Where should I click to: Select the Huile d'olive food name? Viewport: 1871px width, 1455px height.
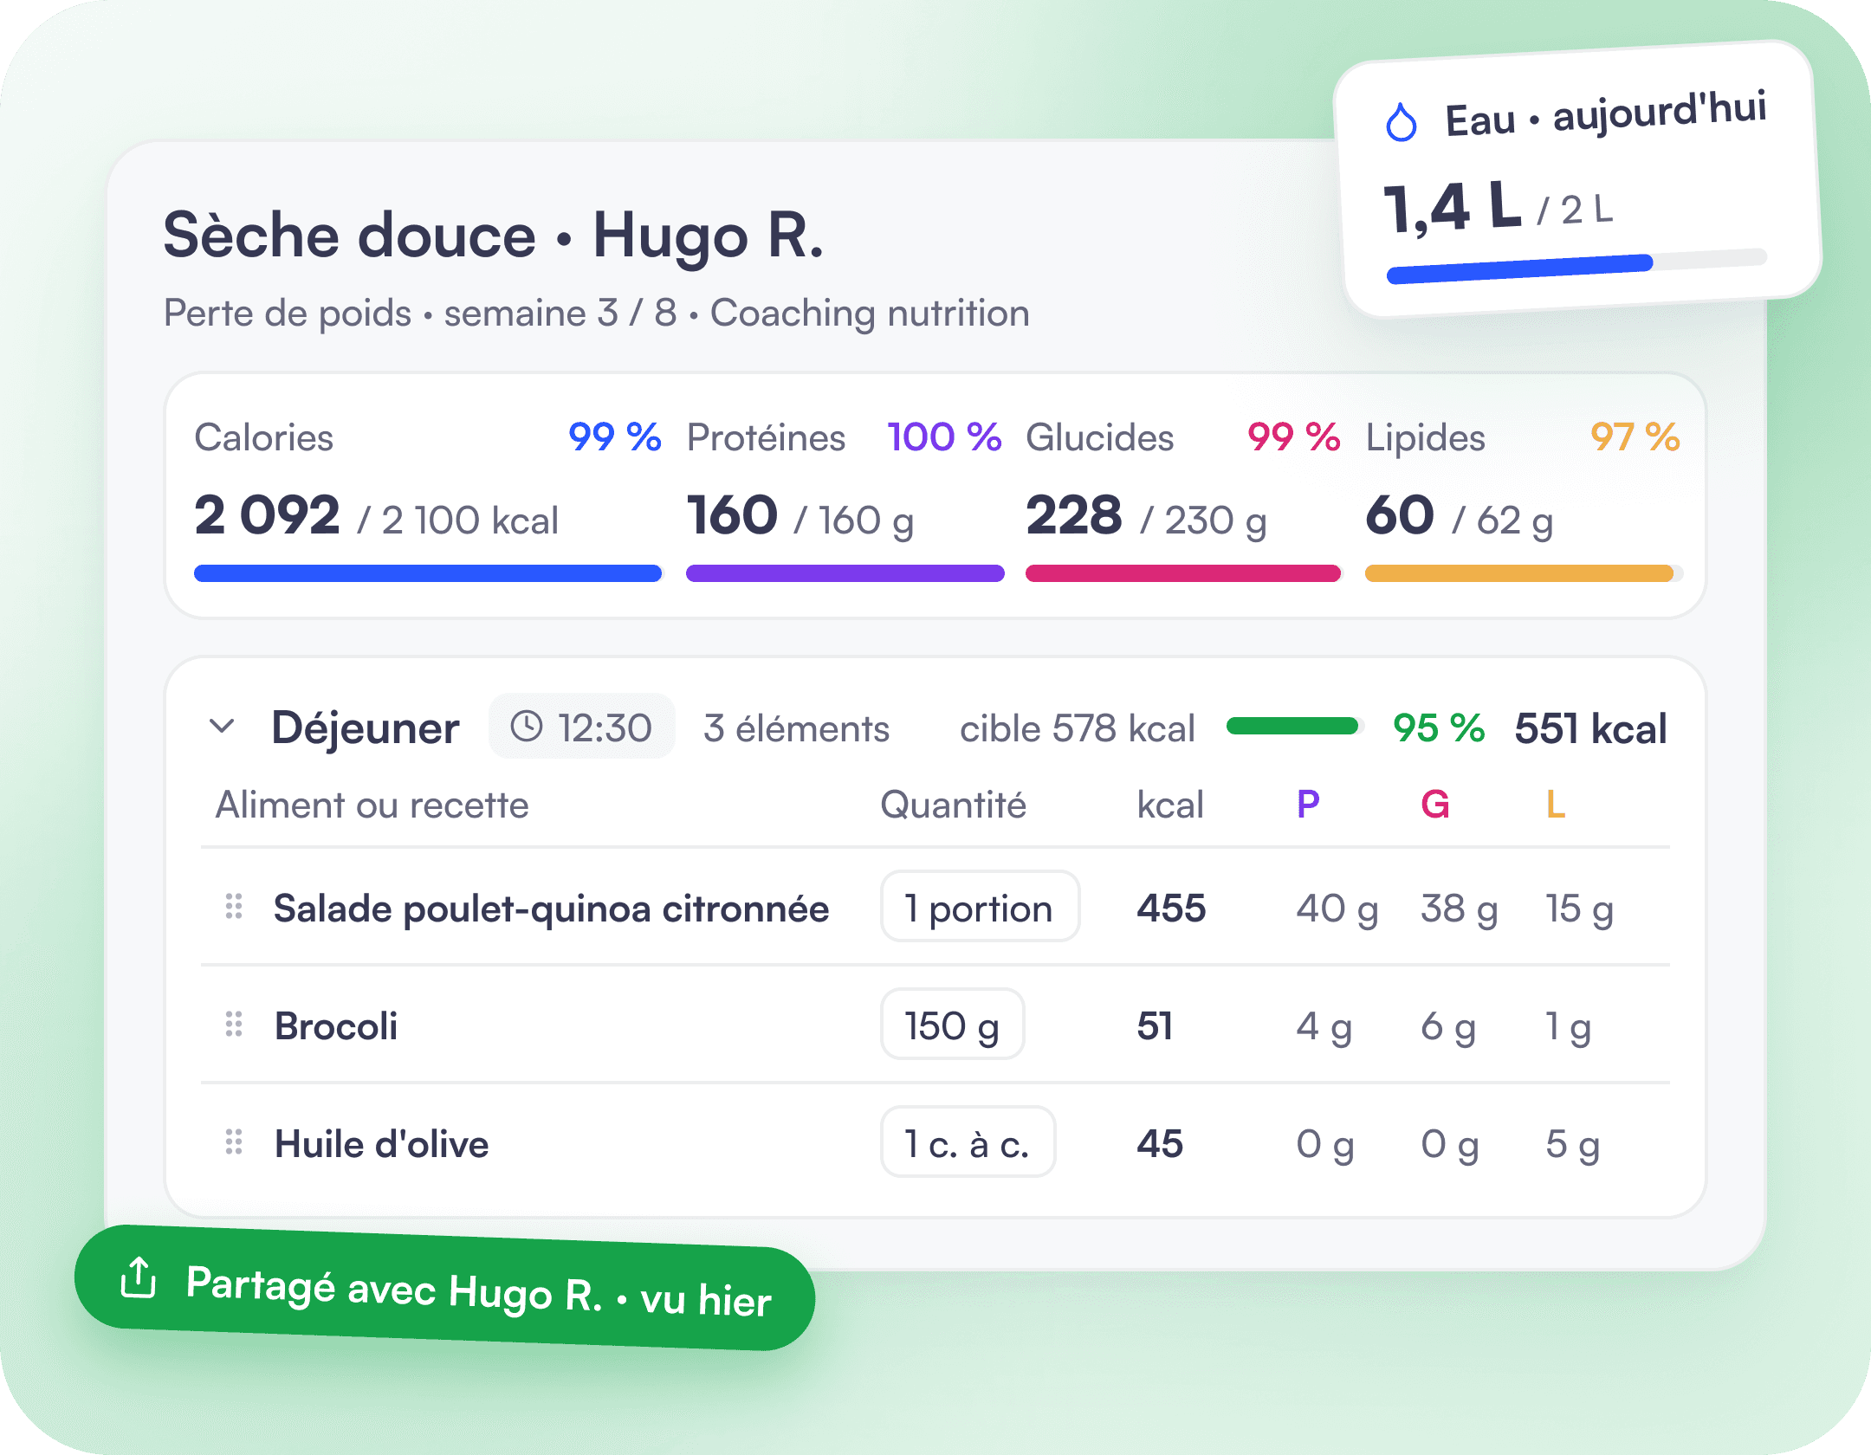tap(382, 1144)
